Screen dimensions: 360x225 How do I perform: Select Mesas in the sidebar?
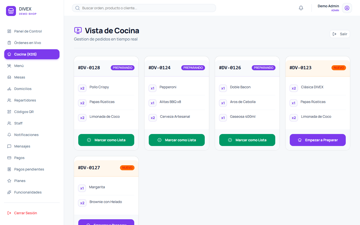click(x=32, y=77)
